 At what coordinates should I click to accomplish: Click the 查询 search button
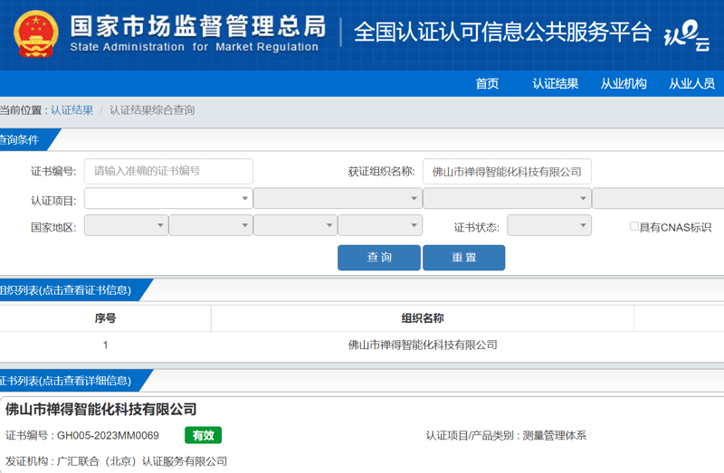pyautogui.click(x=379, y=258)
